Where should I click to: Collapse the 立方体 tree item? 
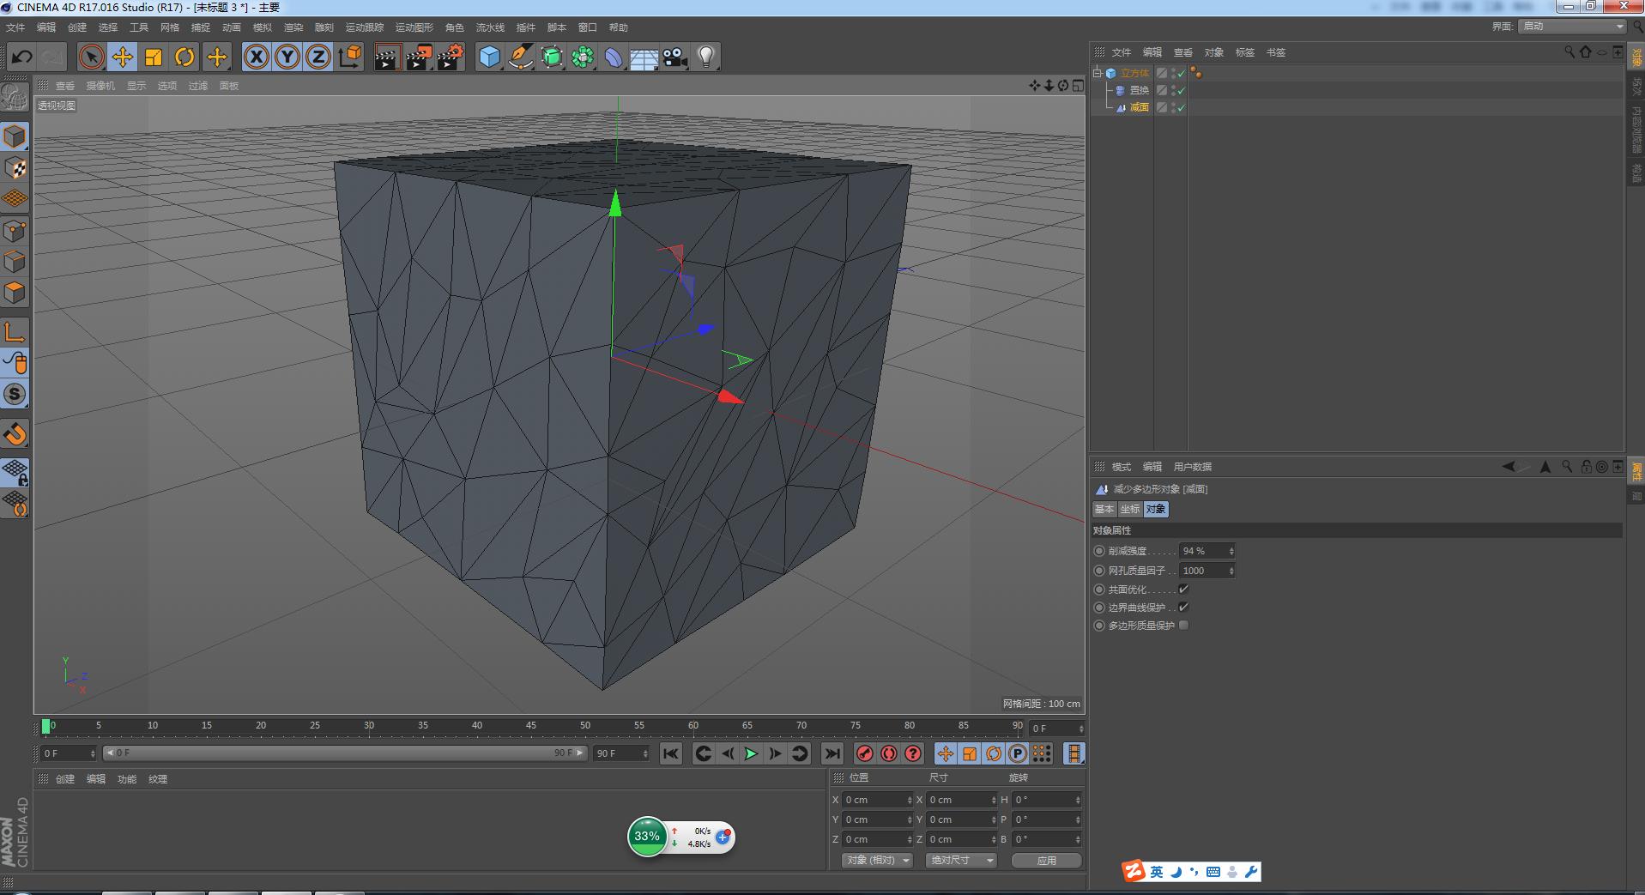pyautogui.click(x=1098, y=73)
